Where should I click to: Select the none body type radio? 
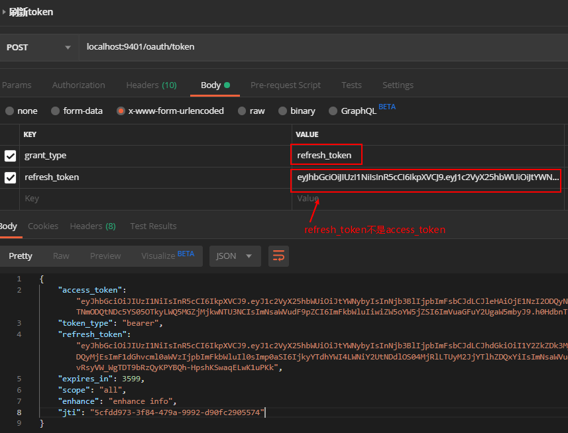pos(9,111)
